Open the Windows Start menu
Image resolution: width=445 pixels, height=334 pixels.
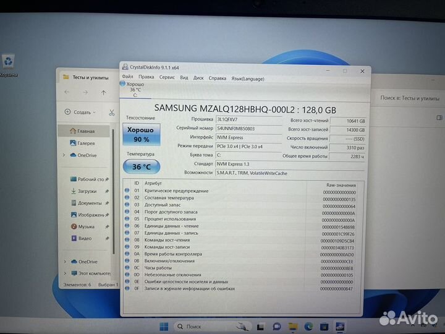[164, 327]
